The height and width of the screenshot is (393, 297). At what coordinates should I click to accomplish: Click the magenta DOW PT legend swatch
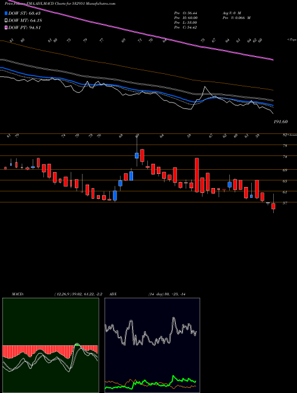[7, 28]
